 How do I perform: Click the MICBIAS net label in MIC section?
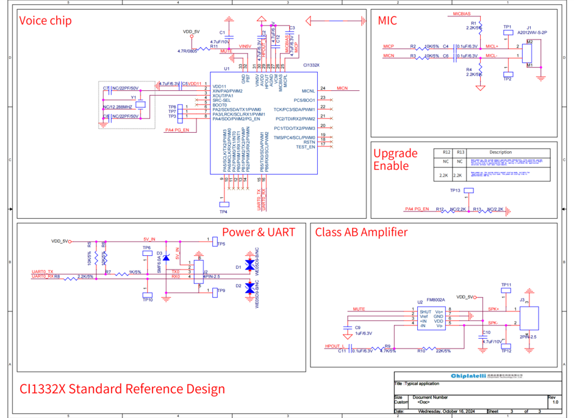[x=462, y=13]
